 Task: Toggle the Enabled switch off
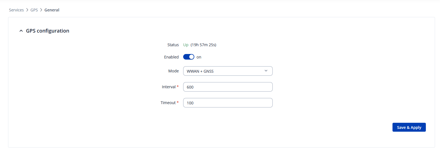[x=188, y=57]
